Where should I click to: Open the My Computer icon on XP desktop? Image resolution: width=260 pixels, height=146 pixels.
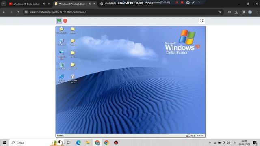tap(61, 42)
